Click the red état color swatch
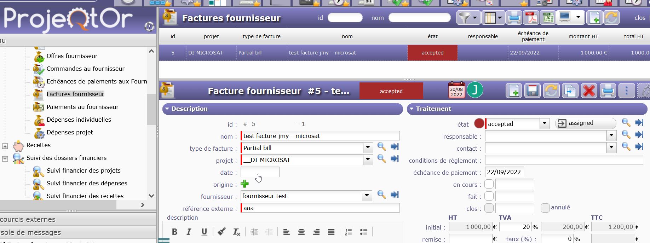Image resolution: width=650 pixels, height=243 pixels. click(x=479, y=123)
